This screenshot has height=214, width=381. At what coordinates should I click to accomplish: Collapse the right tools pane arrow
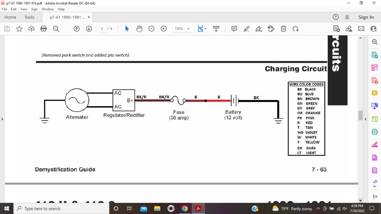coord(365,119)
